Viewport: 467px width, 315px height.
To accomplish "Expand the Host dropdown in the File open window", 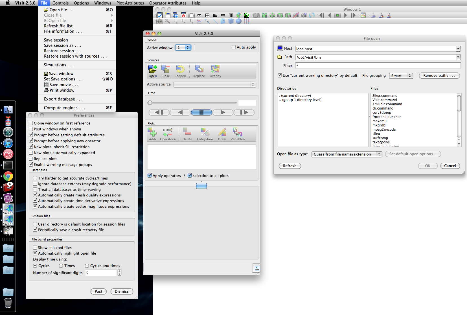I will (x=458, y=49).
